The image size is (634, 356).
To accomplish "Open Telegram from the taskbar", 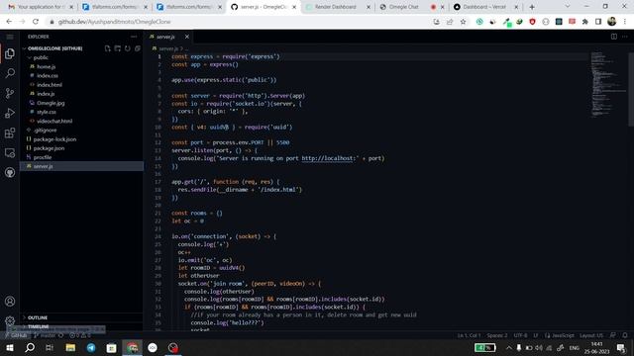I will [x=91, y=347].
